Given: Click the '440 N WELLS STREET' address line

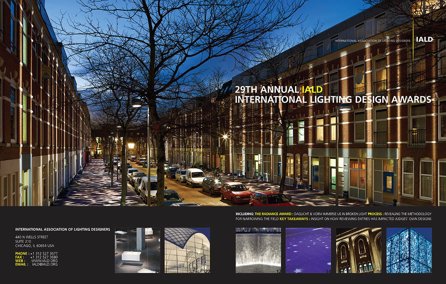Looking at the screenshot, I should tap(32, 237).
